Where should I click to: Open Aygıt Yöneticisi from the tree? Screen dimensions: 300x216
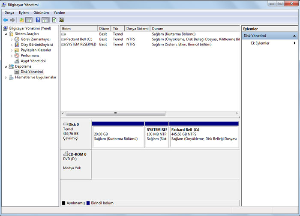click(x=33, y=61)
